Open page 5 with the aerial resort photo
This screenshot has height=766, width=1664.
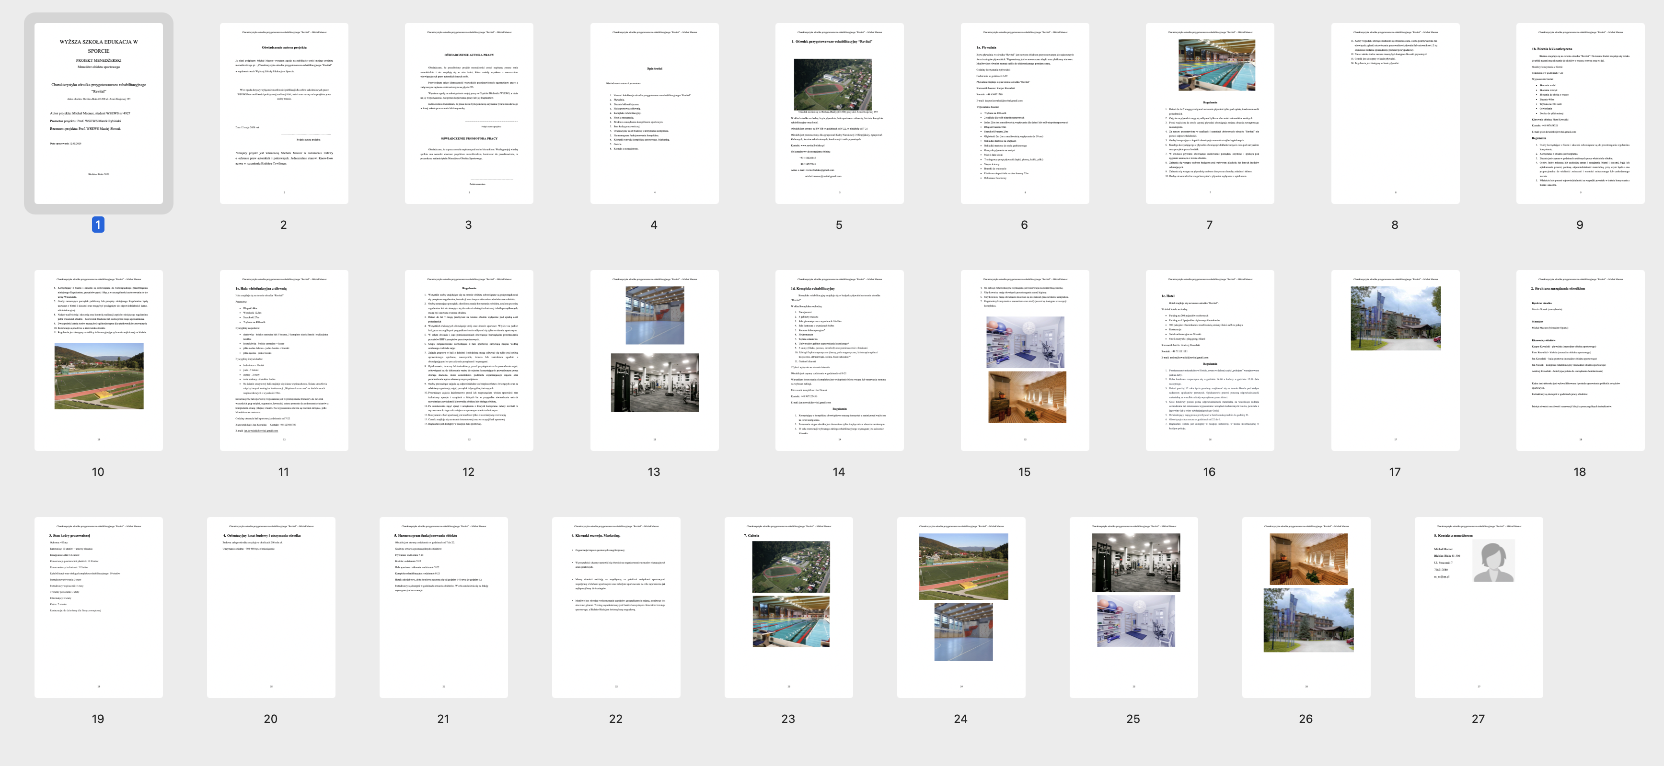tap(839, 113)
